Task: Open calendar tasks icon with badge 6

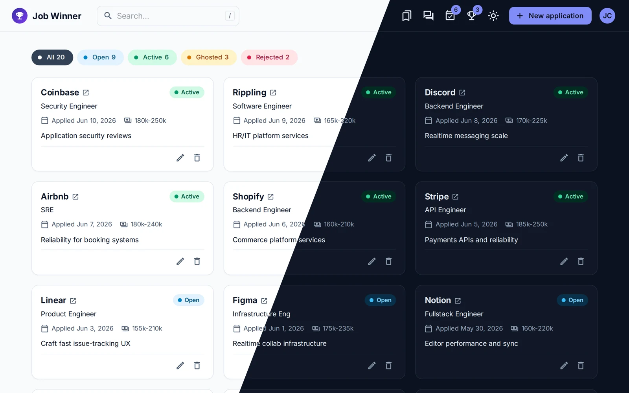Action: (450, 16)
